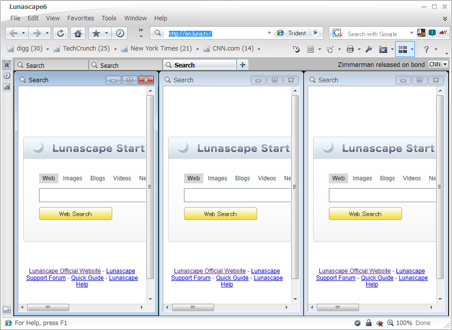Search with eBay icon
The height and width of the screenshot is (330, 452).
click(443, 33)
